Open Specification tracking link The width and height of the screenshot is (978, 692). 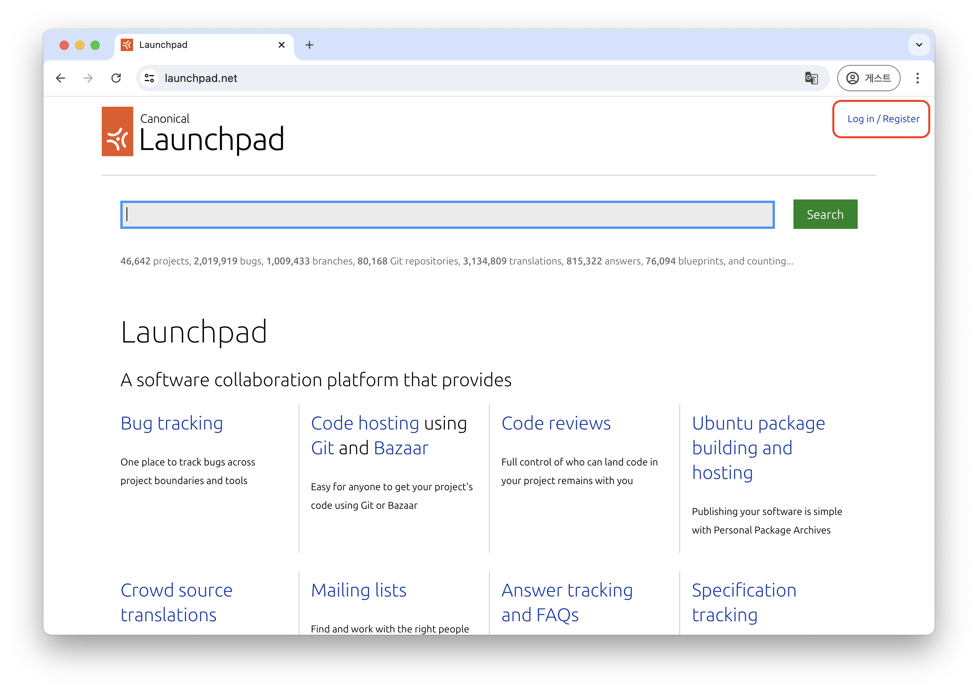point(744,602)
